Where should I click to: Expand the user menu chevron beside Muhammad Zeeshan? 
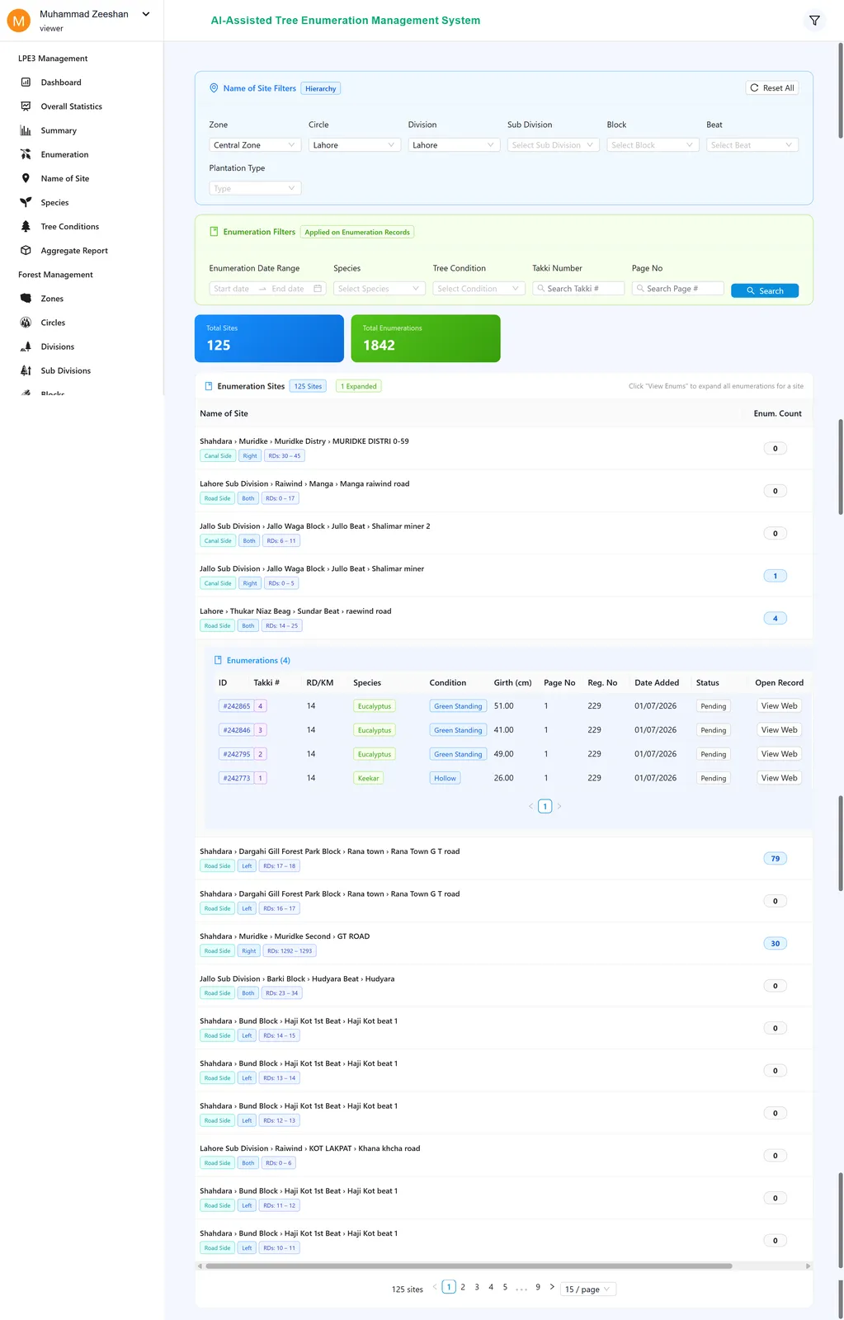pyautogui.click(x=146, y=14)
